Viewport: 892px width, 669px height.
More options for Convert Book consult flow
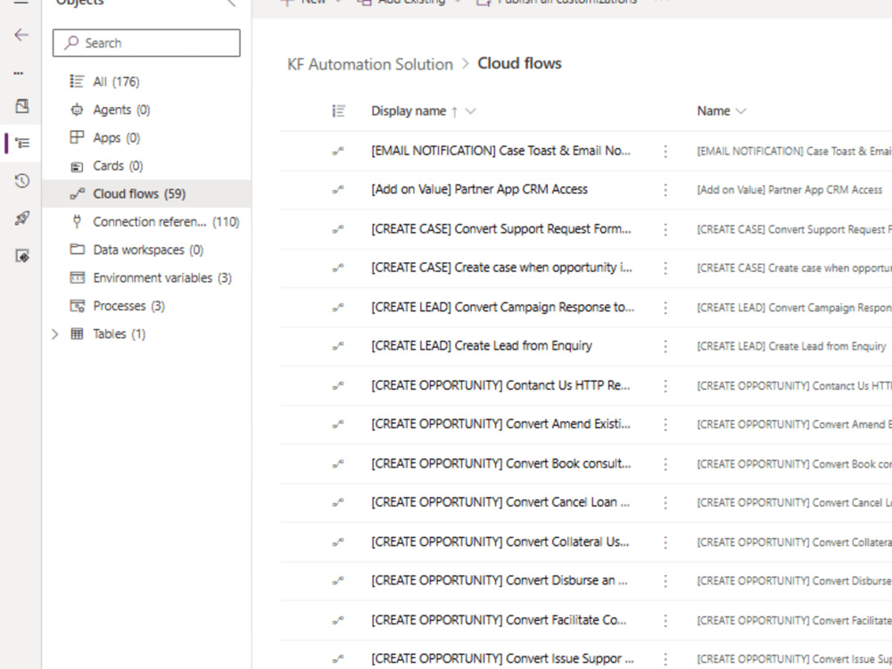pos(665,464)
